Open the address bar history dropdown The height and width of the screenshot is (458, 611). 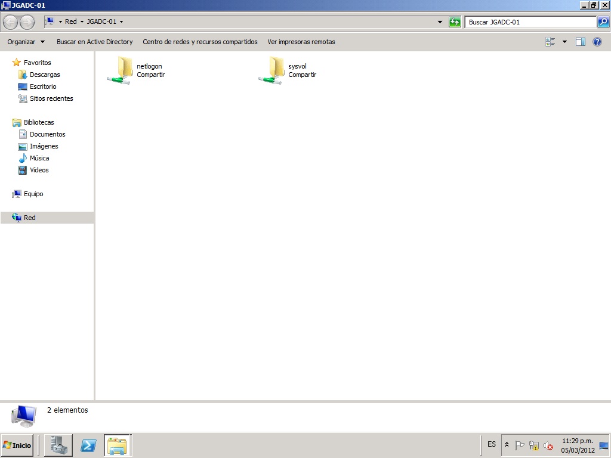point(440,22)
